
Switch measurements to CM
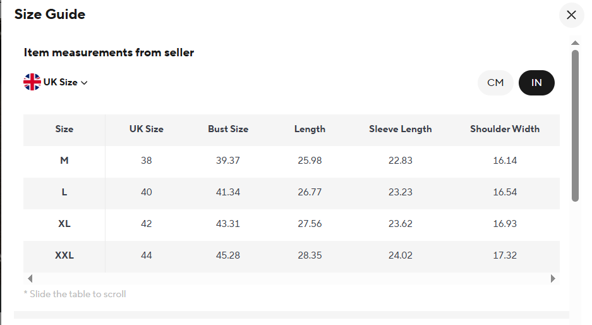tap(495, 83)
